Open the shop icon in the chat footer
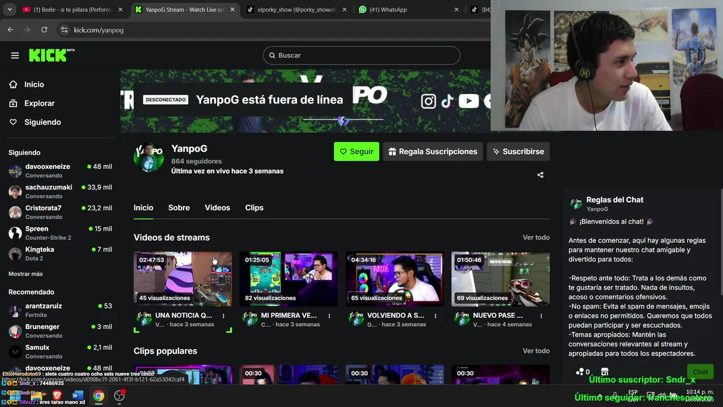Screen dimensions: 723x407 [604, 372]
